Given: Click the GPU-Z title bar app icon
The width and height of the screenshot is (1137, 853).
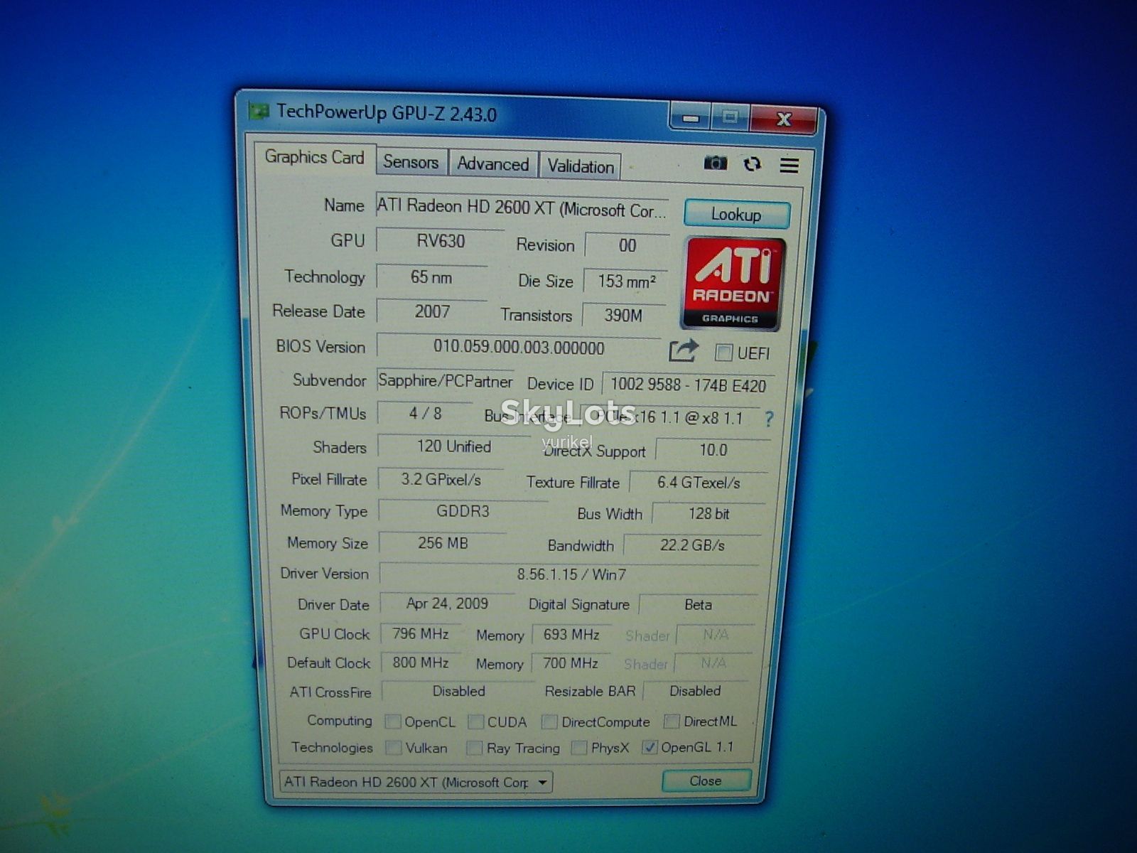Looking at the screenshot, I should coord(259,111).
